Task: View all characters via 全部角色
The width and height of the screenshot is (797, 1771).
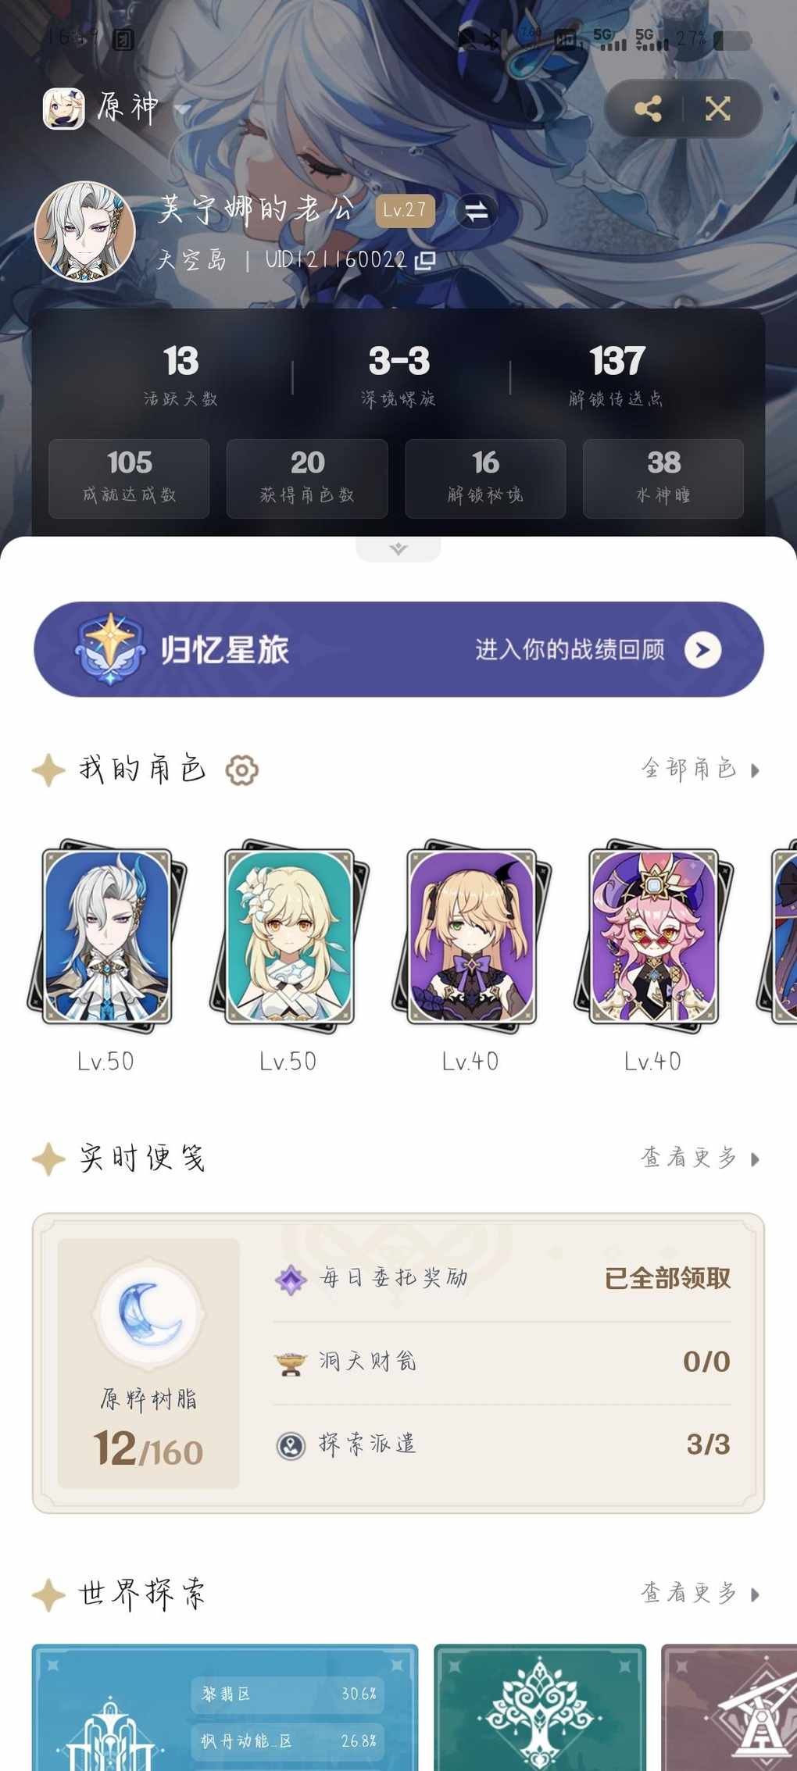Action: (x=700, y=769)
